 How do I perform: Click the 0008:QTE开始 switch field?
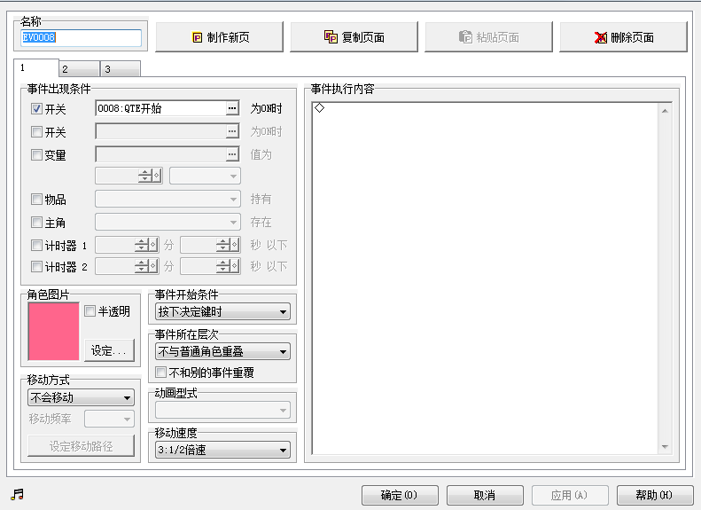[161, 108]
